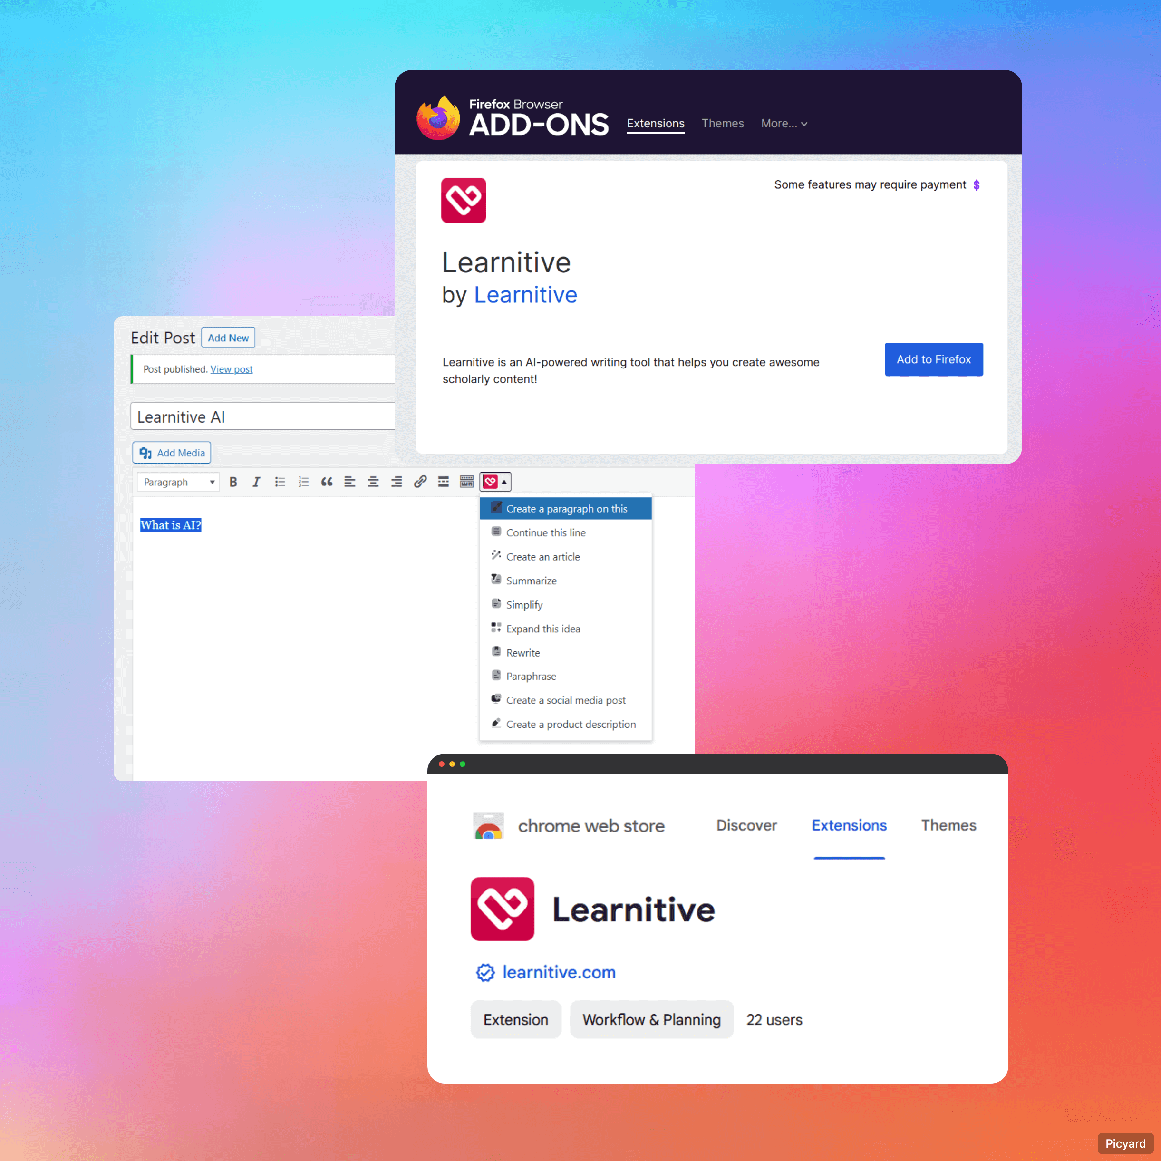
Task: Open the Discover tab in Chrome Web Store
Action: point(746,825)
